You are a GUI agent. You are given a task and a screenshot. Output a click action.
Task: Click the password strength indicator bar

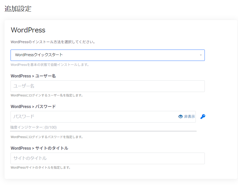(103, 131)
